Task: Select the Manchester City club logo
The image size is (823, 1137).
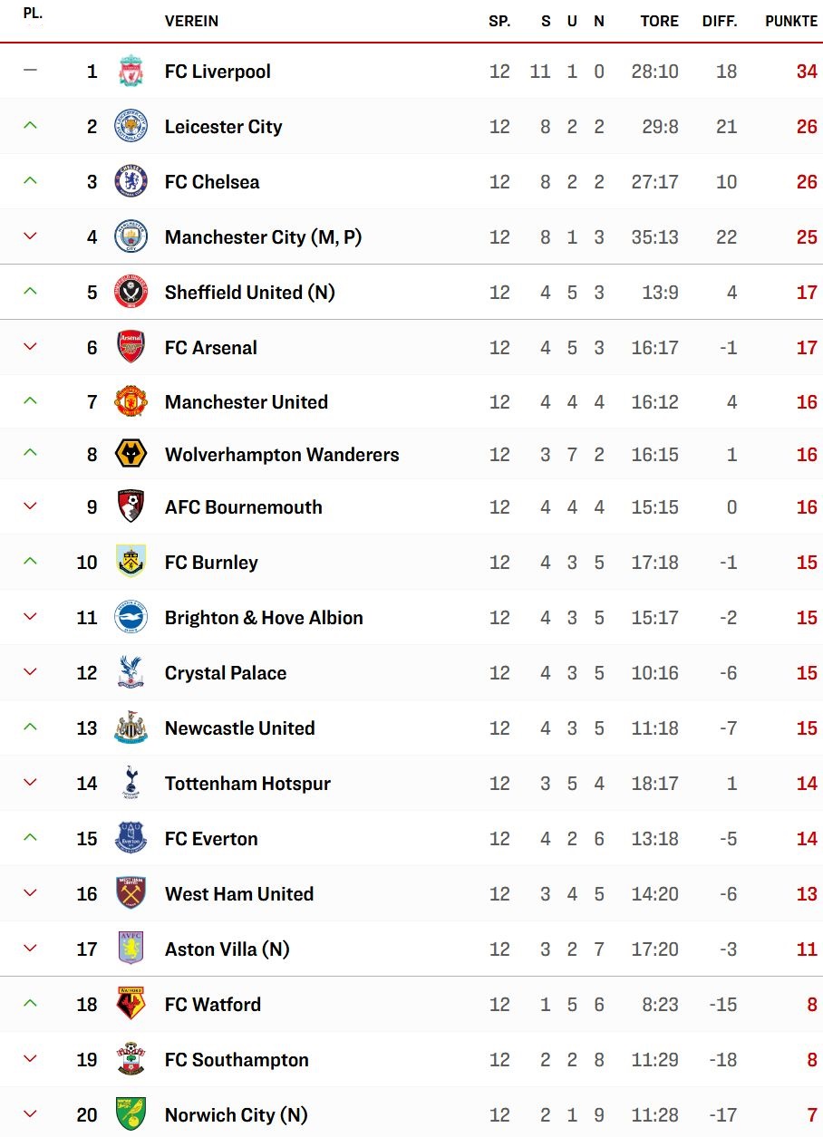Action: tap(131, 237)
